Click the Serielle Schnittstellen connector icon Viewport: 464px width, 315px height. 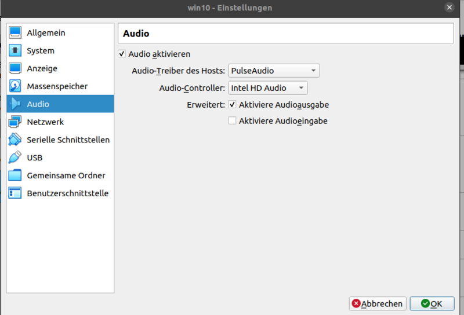15,140
